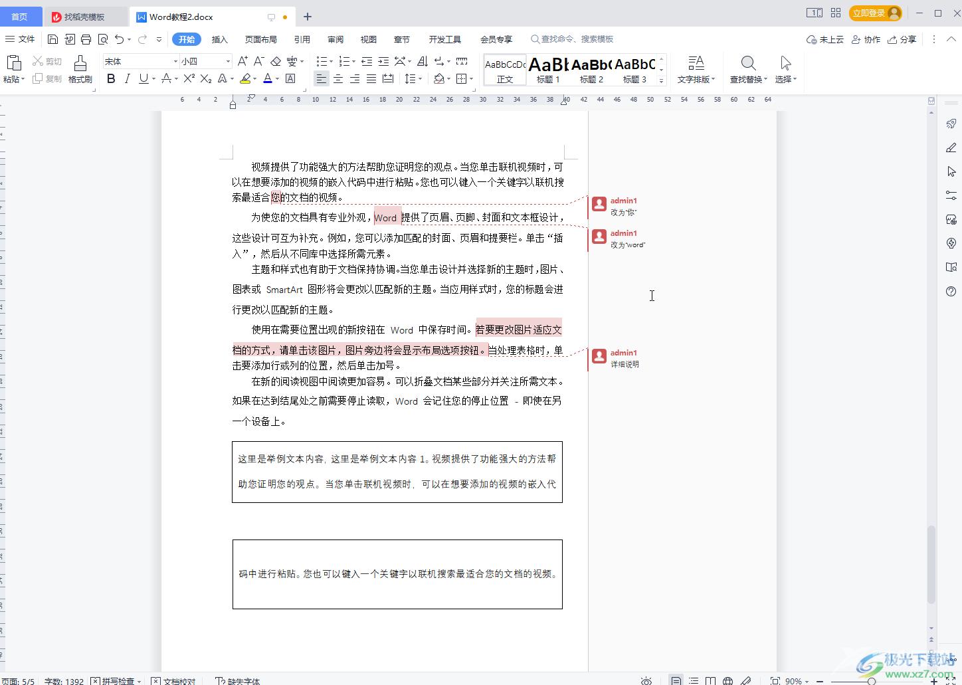This screenshot has width=962, height=685.
Task: Click Decrease Indent icon
Action: 367,61
